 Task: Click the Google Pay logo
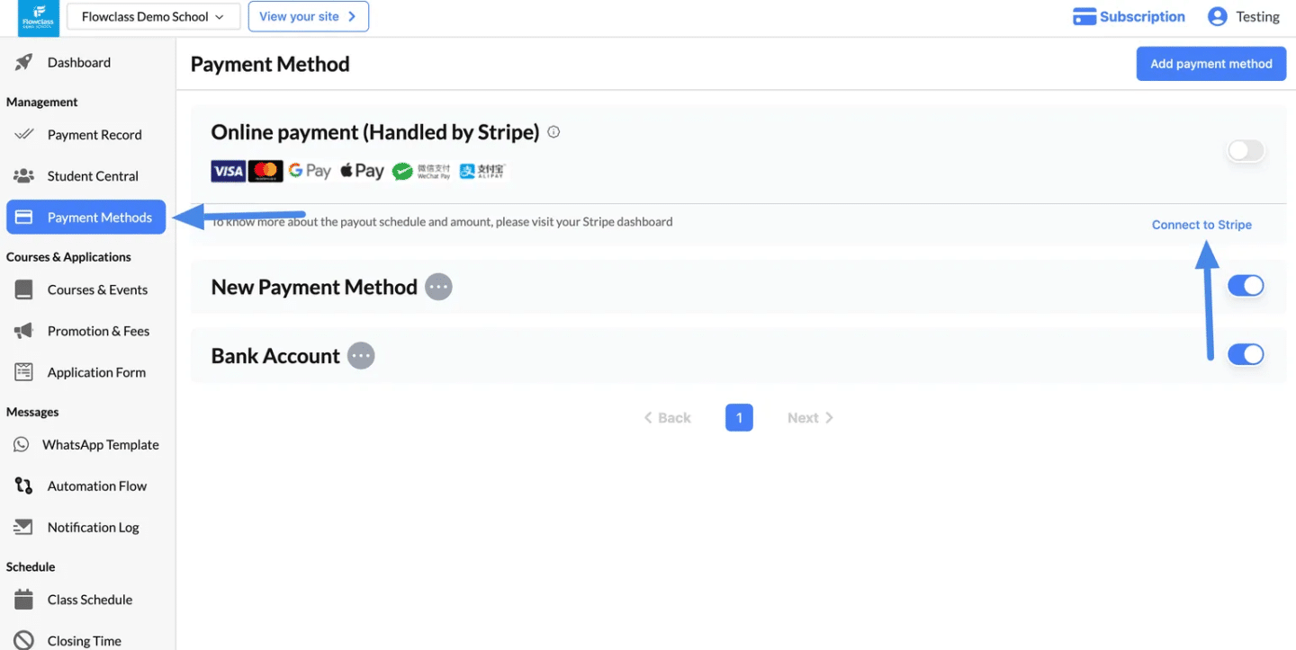(x=310, y=171)
